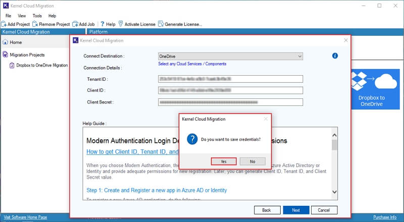
Task: Select Home in the sidebar
Action: 16,42
